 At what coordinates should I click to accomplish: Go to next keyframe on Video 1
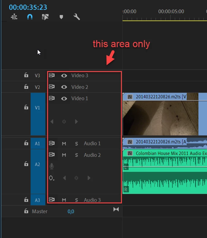pos(76,122)
